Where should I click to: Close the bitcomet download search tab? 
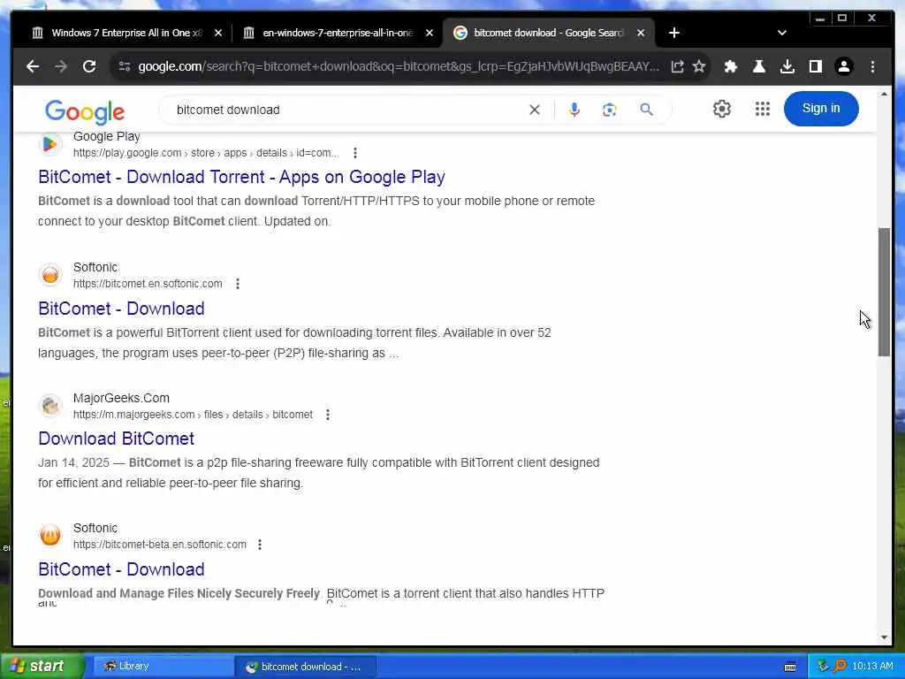[641, 33]
